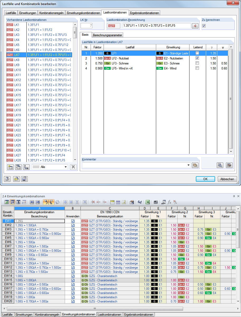This screenshot has width=241, height=317.
Task: Click the red arrow beside the Bezeichnung field
Action: [x=195, y=26]
